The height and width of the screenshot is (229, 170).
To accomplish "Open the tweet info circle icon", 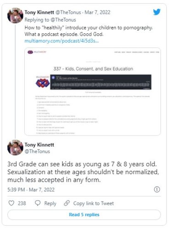I will pyautogui.click(x=157, y=189).
